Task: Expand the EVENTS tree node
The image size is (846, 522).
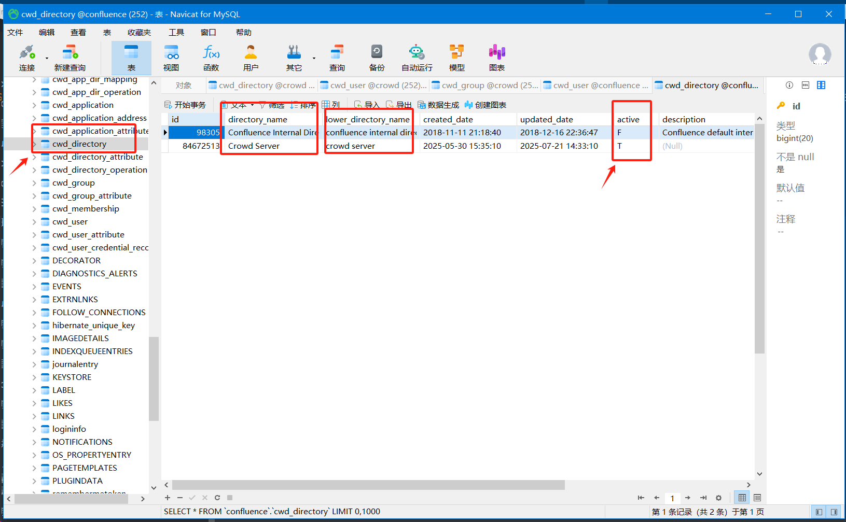Action: click(x=34, y=287)
